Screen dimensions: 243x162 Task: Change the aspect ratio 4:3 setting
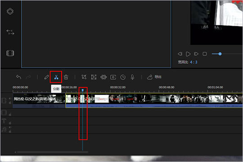(x=193, y=62)
